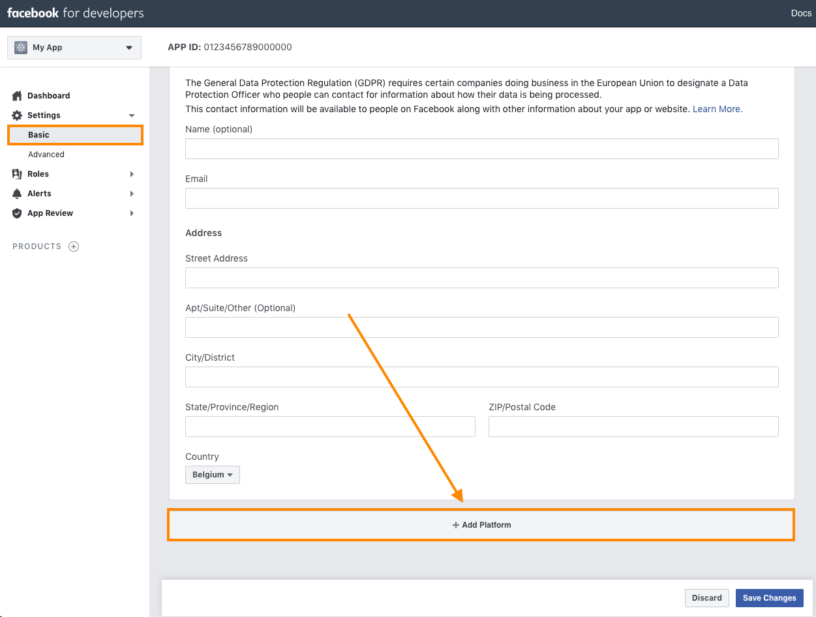Focus the Name (optional) input field
Image resolution: width=816 pixels, height=617 pixels.
coord(482,149)
